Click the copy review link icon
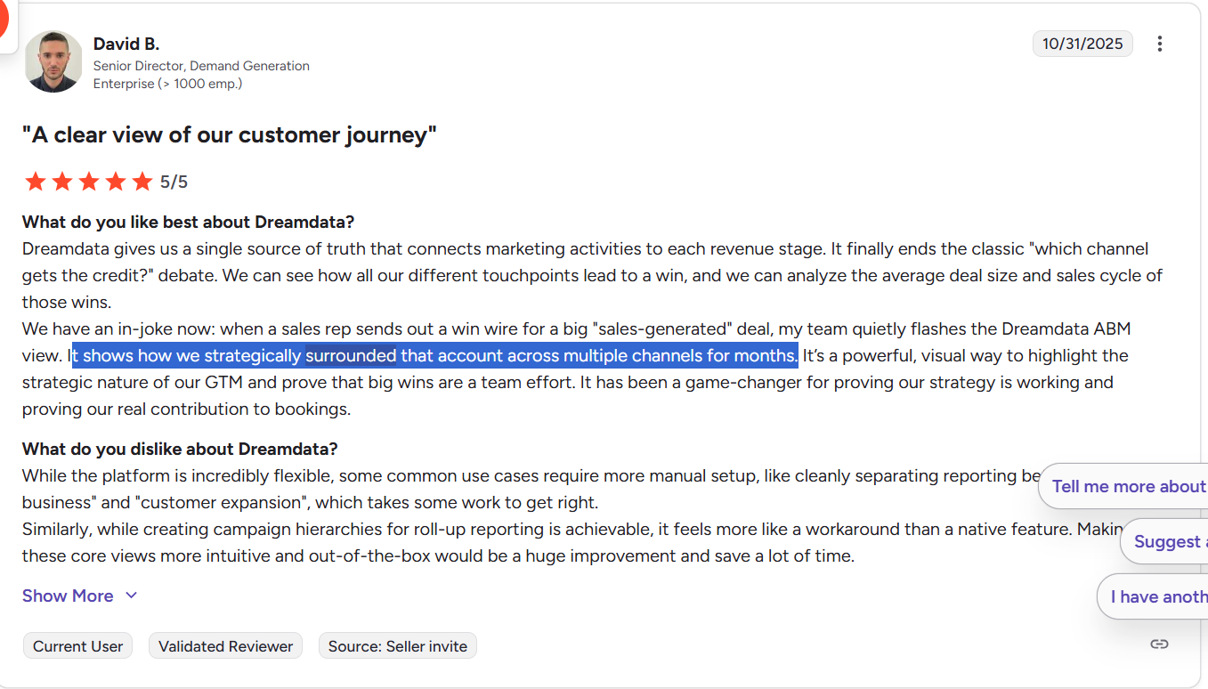 click(x=1159, y=643)
